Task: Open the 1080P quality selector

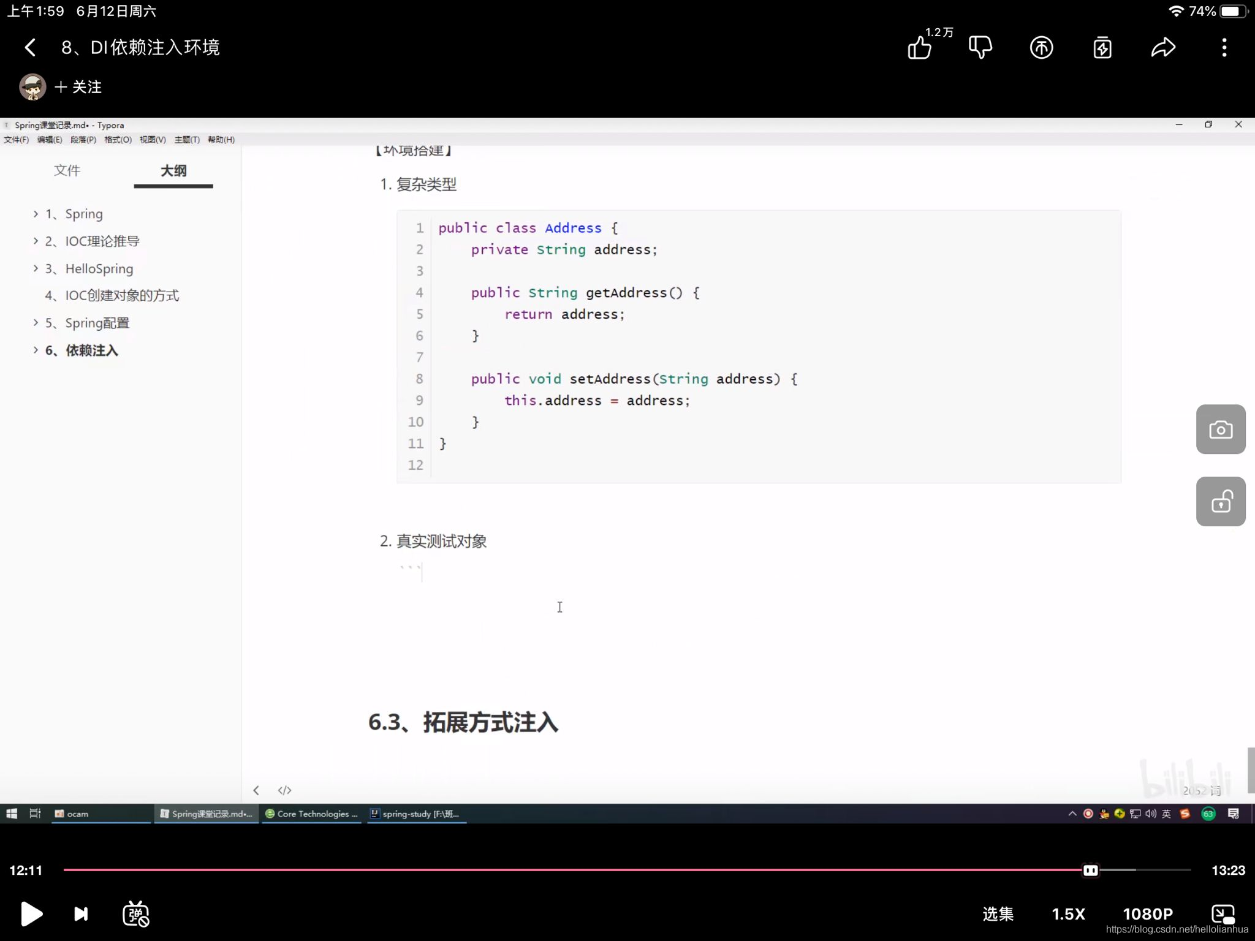Action: 1147,914
